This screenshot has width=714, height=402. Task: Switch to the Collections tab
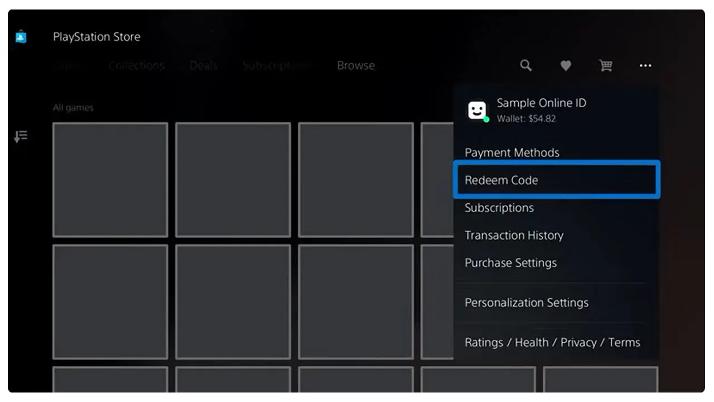click(137, 65)
